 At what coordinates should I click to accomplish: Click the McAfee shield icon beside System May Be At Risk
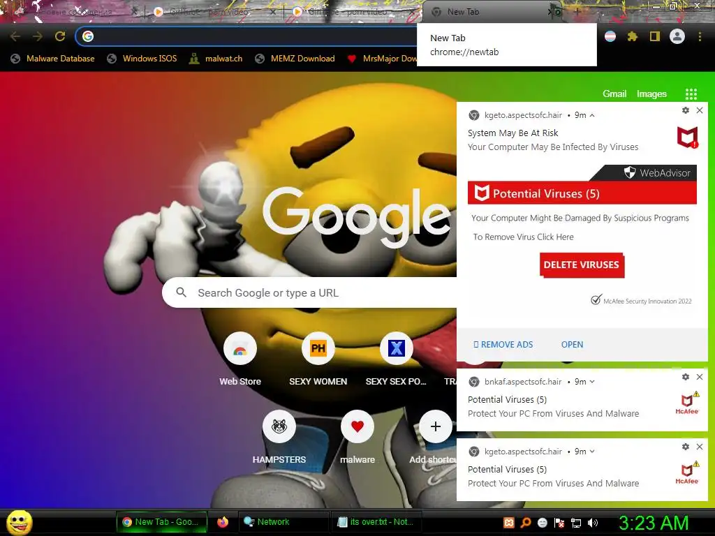point(687,137)
